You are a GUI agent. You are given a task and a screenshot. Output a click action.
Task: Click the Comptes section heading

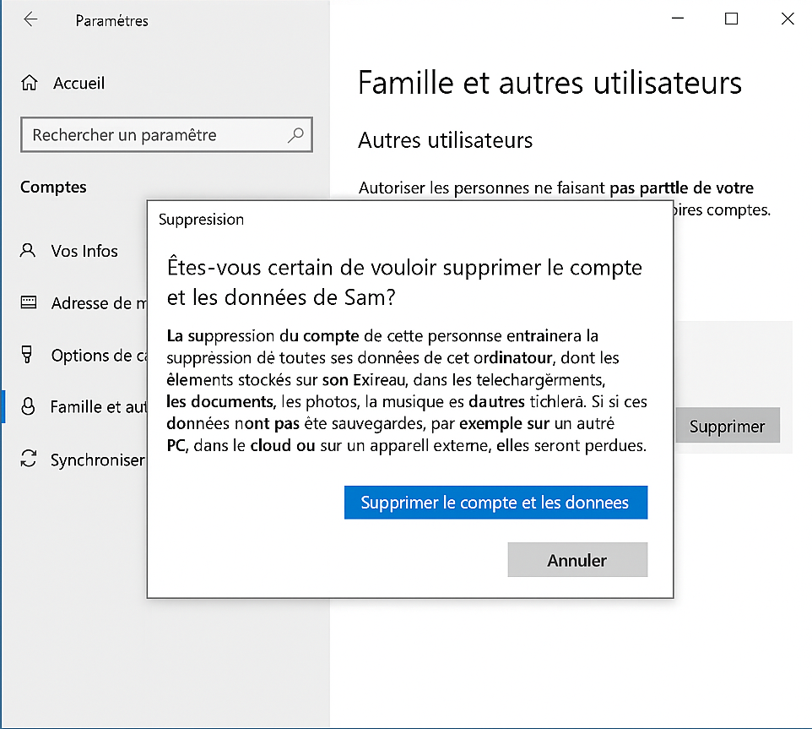[x=53, y=187]
